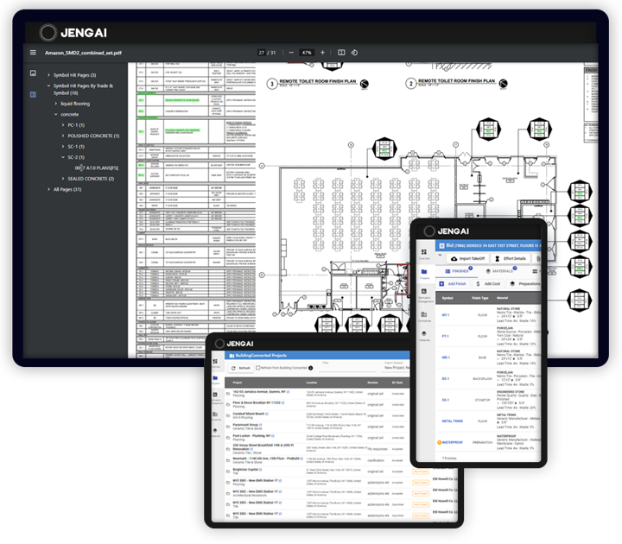Expand Symbol Hit Pages (3)
The width and height of the screenshot is (622, 544).
pyautogui.click(x=48, y=75)
